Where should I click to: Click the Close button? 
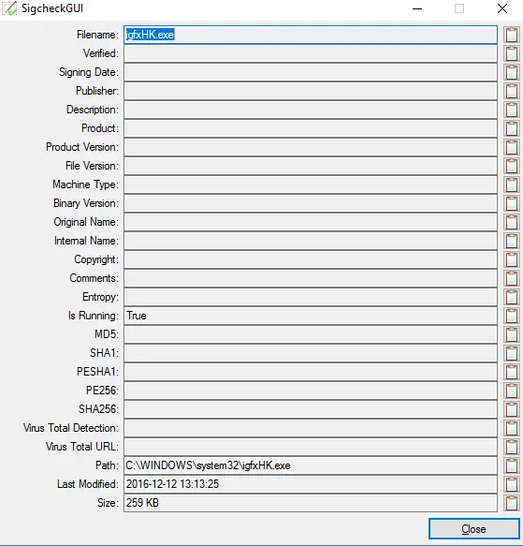click(x=474, y=528)
